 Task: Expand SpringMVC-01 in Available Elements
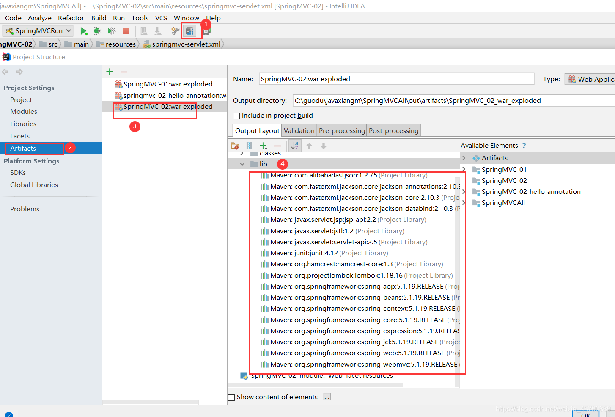click(464, 169)
